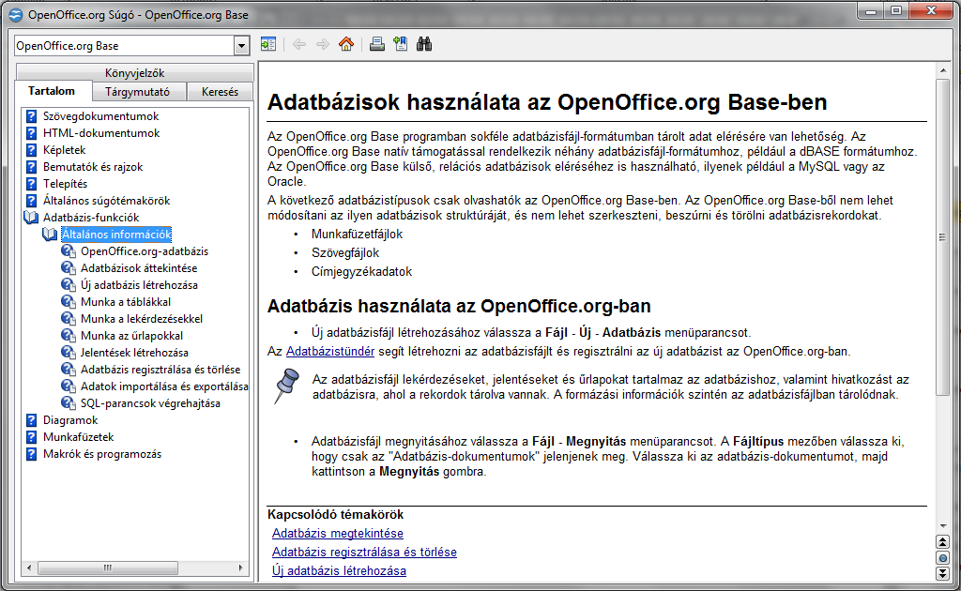Click the page icon next to Munka a táblákkal
This screenshot has height=591, width=961.
click(69, 302)
